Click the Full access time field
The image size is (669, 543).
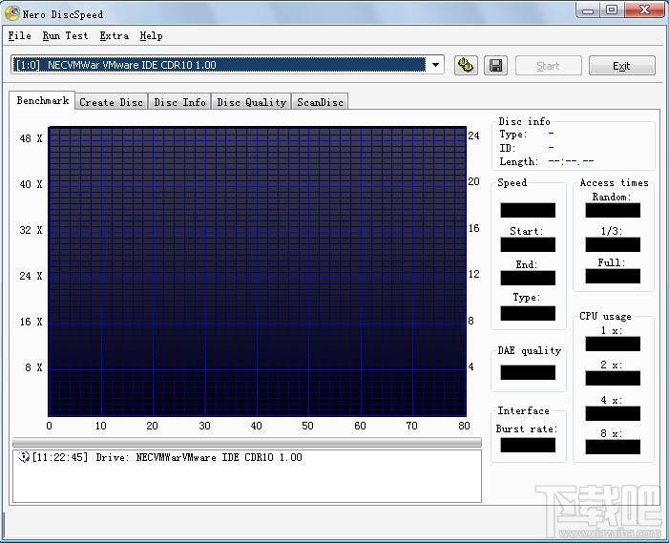tap(613, 276)
